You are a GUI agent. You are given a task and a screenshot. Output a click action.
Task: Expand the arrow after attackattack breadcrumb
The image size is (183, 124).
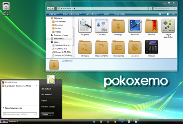click(x=74, y=8)
